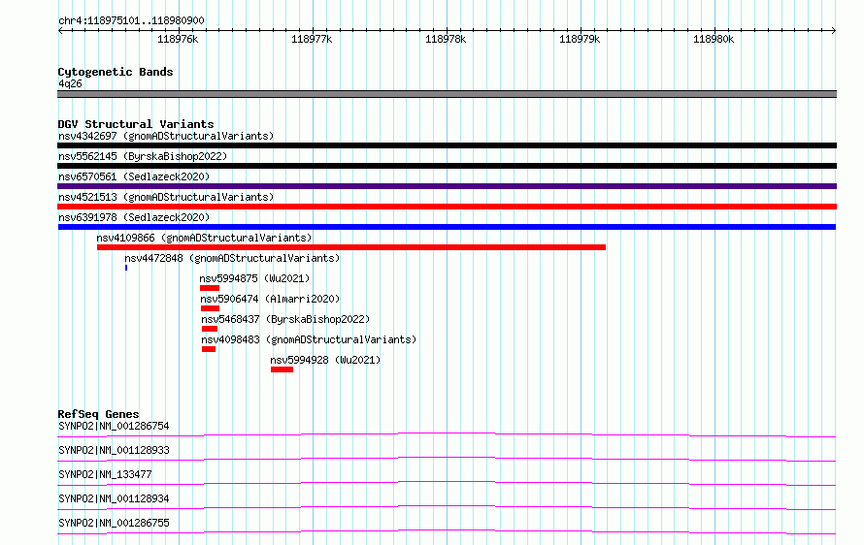This screenshot has height=545, width=864.
Task: Click the nsv4342697 gnomAD variant label
Action: 166,136
